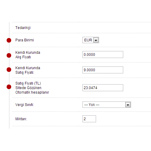Screen dimensions: 151x151
Task: Click the Kendi Kurunda Alış Fiyatı label
Action: coord(28,55)
